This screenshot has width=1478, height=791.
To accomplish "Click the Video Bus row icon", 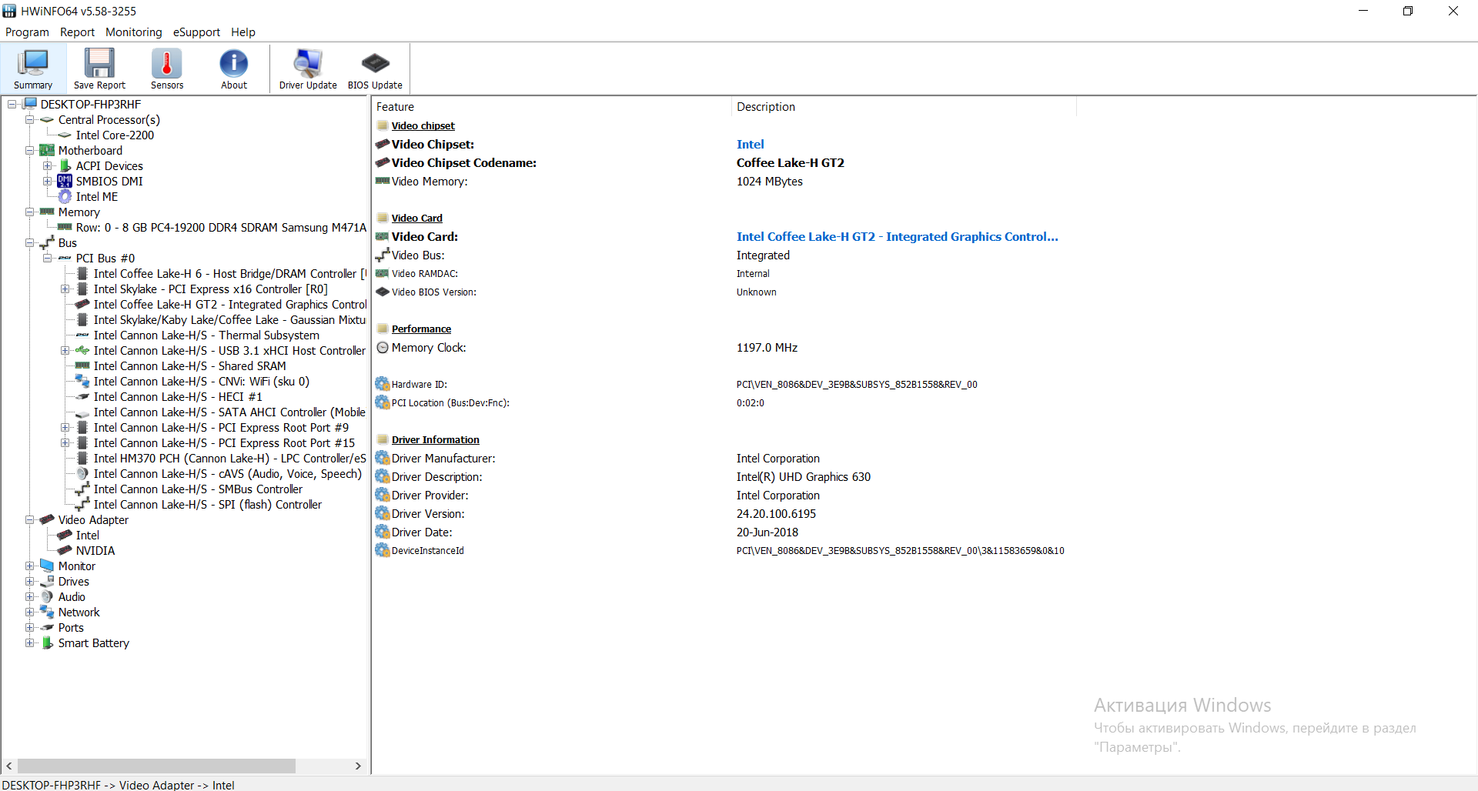I will coord(383,255).
